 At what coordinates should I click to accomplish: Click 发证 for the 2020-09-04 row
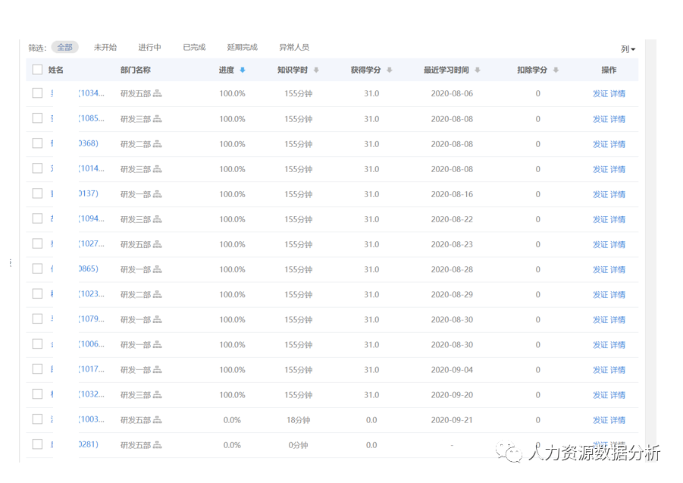(600, 370)
